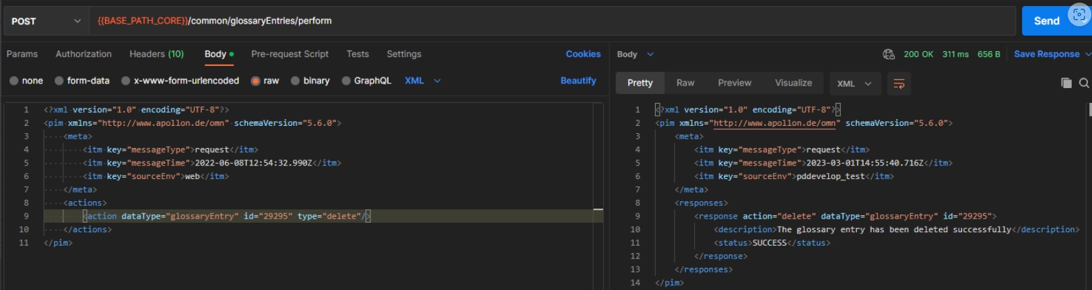Copy response body to clipboard
The width and height of the screenshot is (1092, 290).
[1066, 83]
